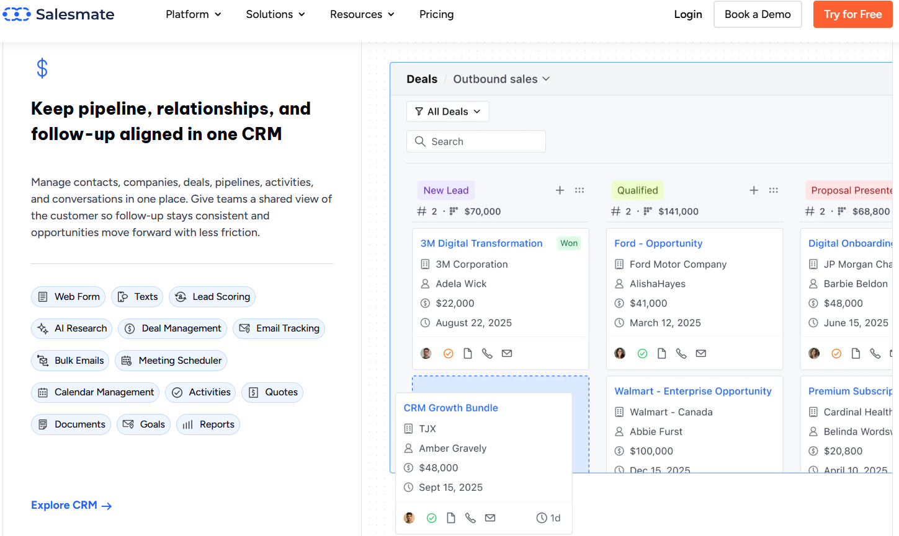The width and height of the screenshot is (899, 536).
Task: Open the Digital Onboarding deal
Action: pos(850,244)
